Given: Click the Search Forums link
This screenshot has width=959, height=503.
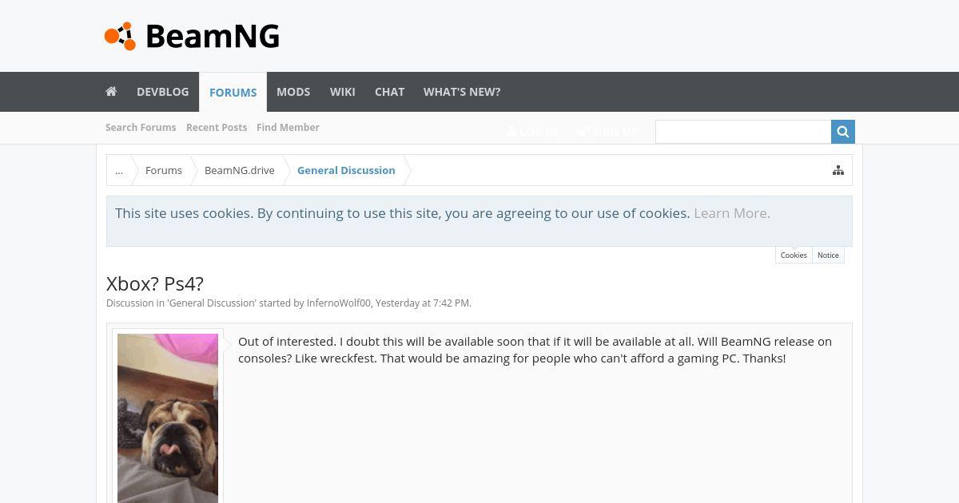Looking at the screenshot, I should tap(141, 128).
